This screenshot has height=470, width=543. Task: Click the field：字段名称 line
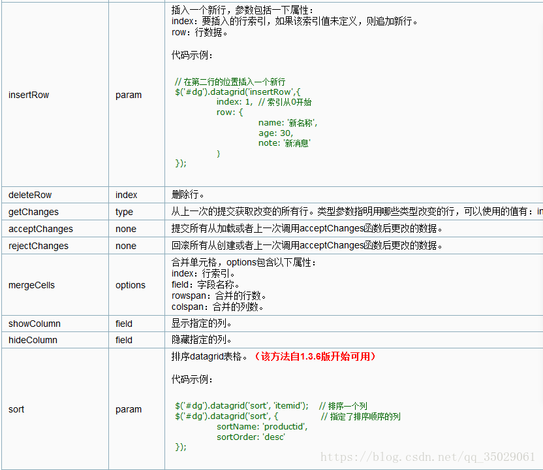[206, 285]
